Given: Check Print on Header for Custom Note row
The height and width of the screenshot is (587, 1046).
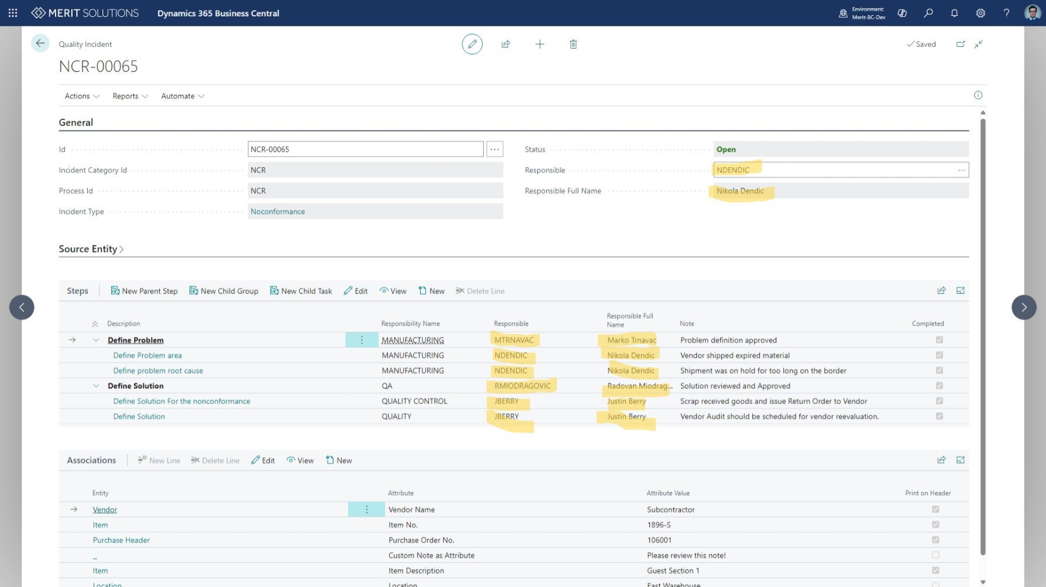Looking at the screenshot, I should 935,555.
